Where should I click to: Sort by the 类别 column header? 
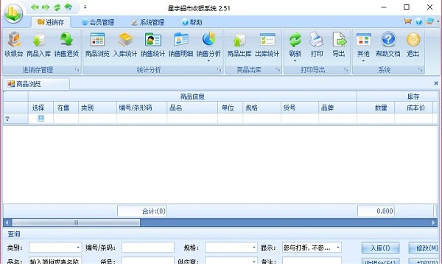click(97, 108)
